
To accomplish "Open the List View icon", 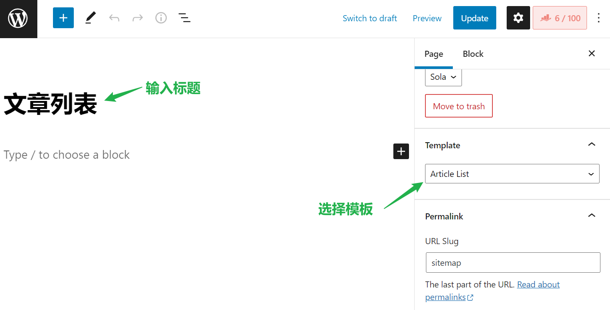I will click(x=185, y=18).
